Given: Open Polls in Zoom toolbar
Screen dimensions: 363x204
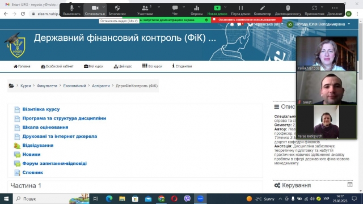Looking at the screenshot, I should tap(197, 10).
